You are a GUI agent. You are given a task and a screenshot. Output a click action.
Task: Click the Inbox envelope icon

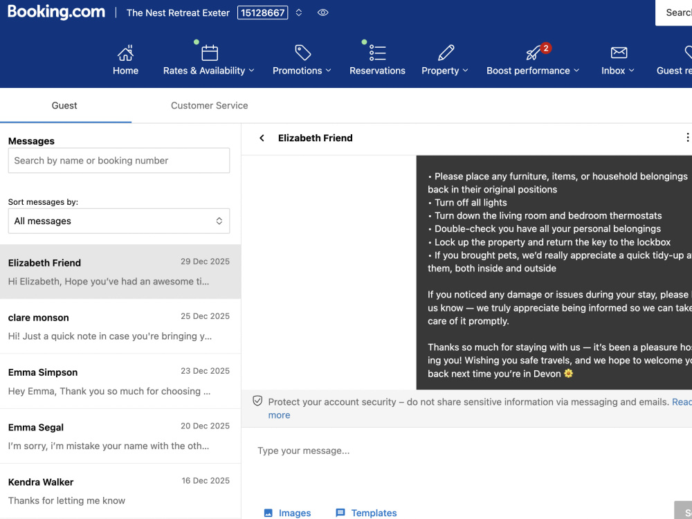619,53
